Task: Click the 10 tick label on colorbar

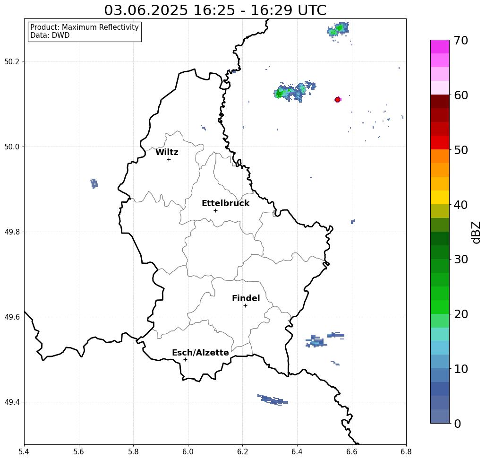Action: 461,369
